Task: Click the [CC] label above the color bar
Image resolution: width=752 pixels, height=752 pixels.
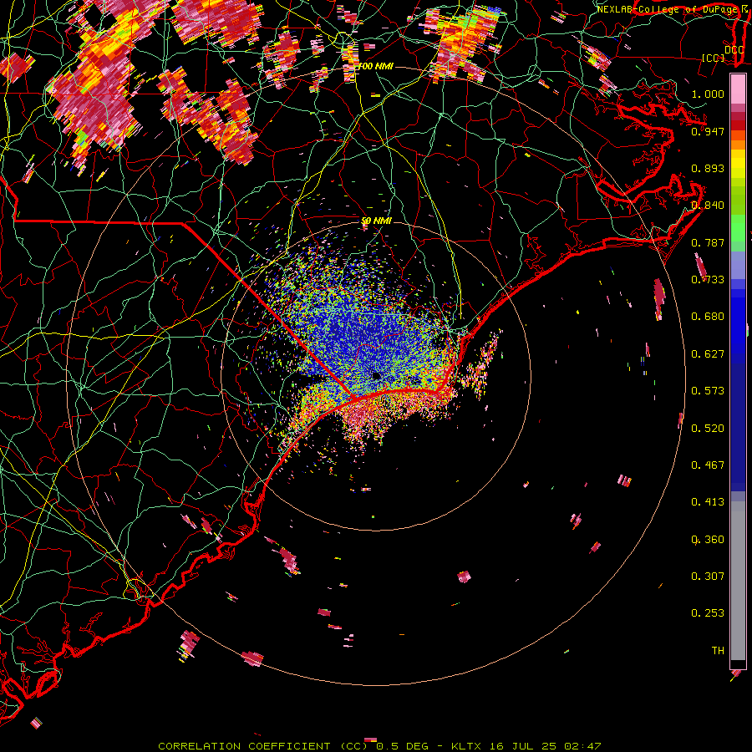Action: tap(714, 58)
